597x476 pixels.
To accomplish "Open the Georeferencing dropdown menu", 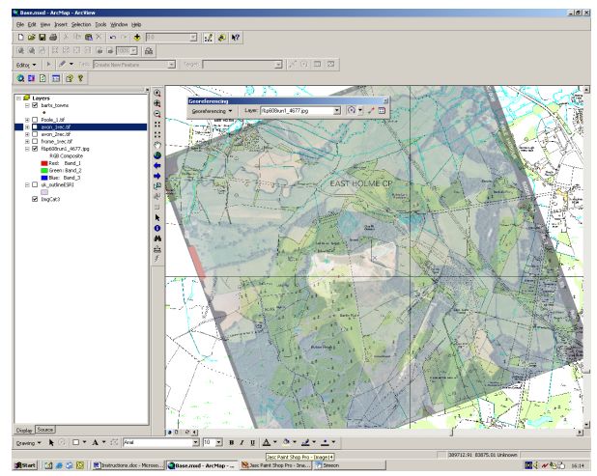I will coord(213,111).
